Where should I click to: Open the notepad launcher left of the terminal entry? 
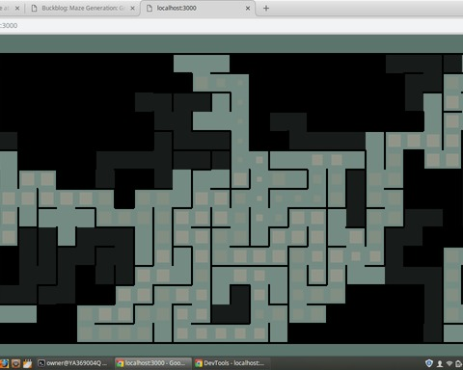pos(28,363)
